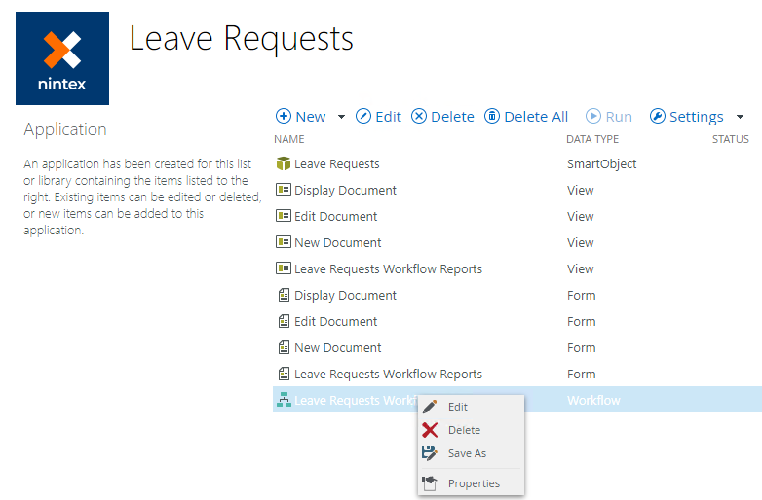Select the Leave Requests SmartObject name

click(x=337, y=164)
